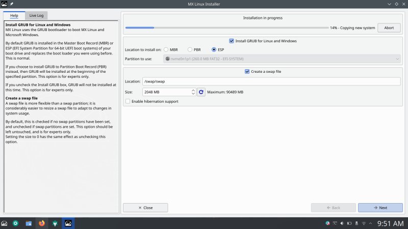Click the removable device tray icon
The width and height of the screenshot is (408, 229).
[356, 223]
